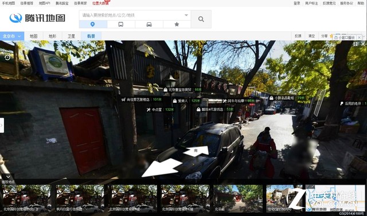Click the 中点屋 restaurant label
The height and width of the screenshot is (216, 367).
160,110
